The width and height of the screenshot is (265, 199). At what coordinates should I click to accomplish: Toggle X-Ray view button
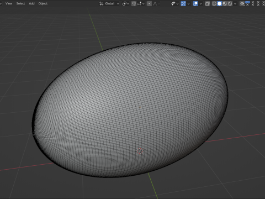(x=208, y=3)
